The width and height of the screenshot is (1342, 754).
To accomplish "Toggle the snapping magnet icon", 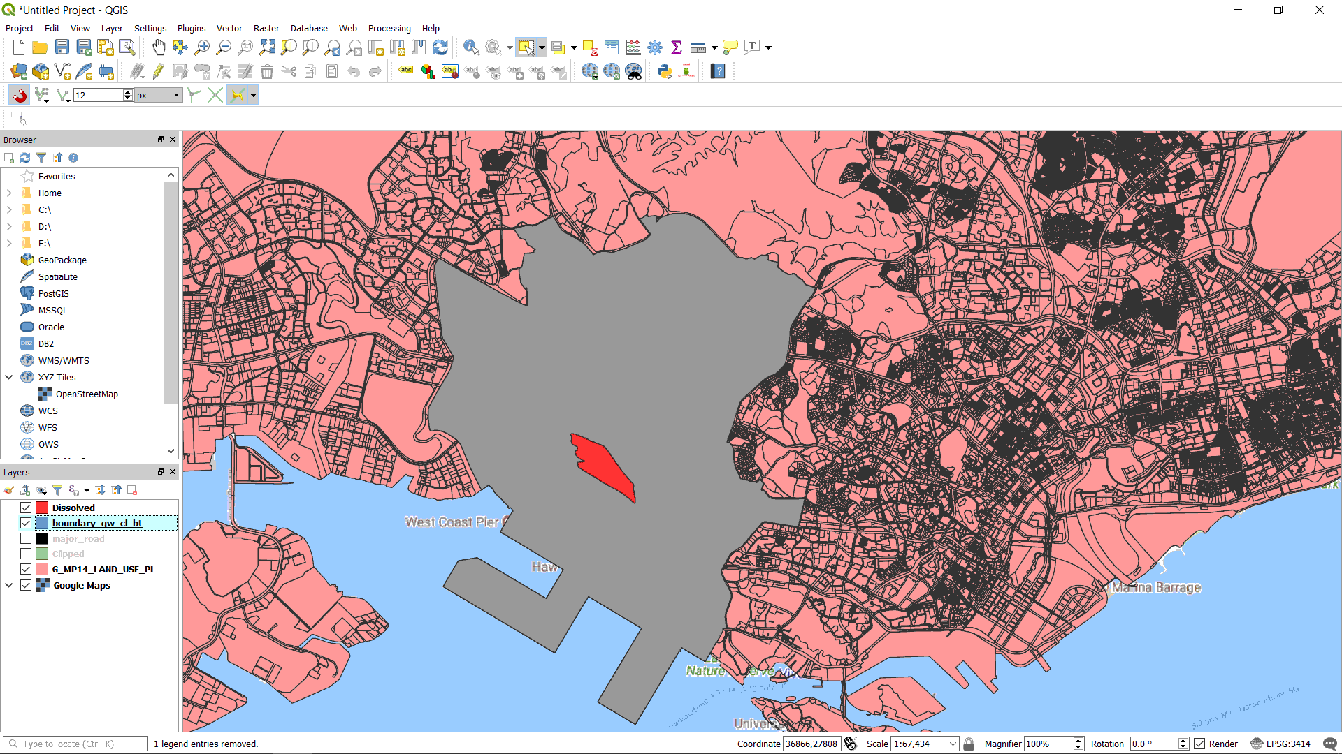I will point(19,95).
